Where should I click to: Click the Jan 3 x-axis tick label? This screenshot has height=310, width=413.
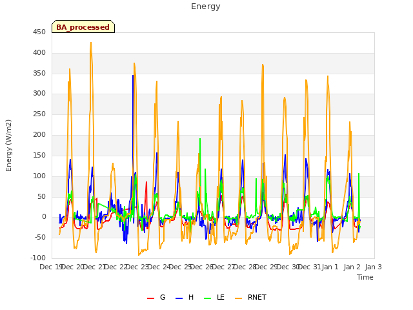coord(373,267)
